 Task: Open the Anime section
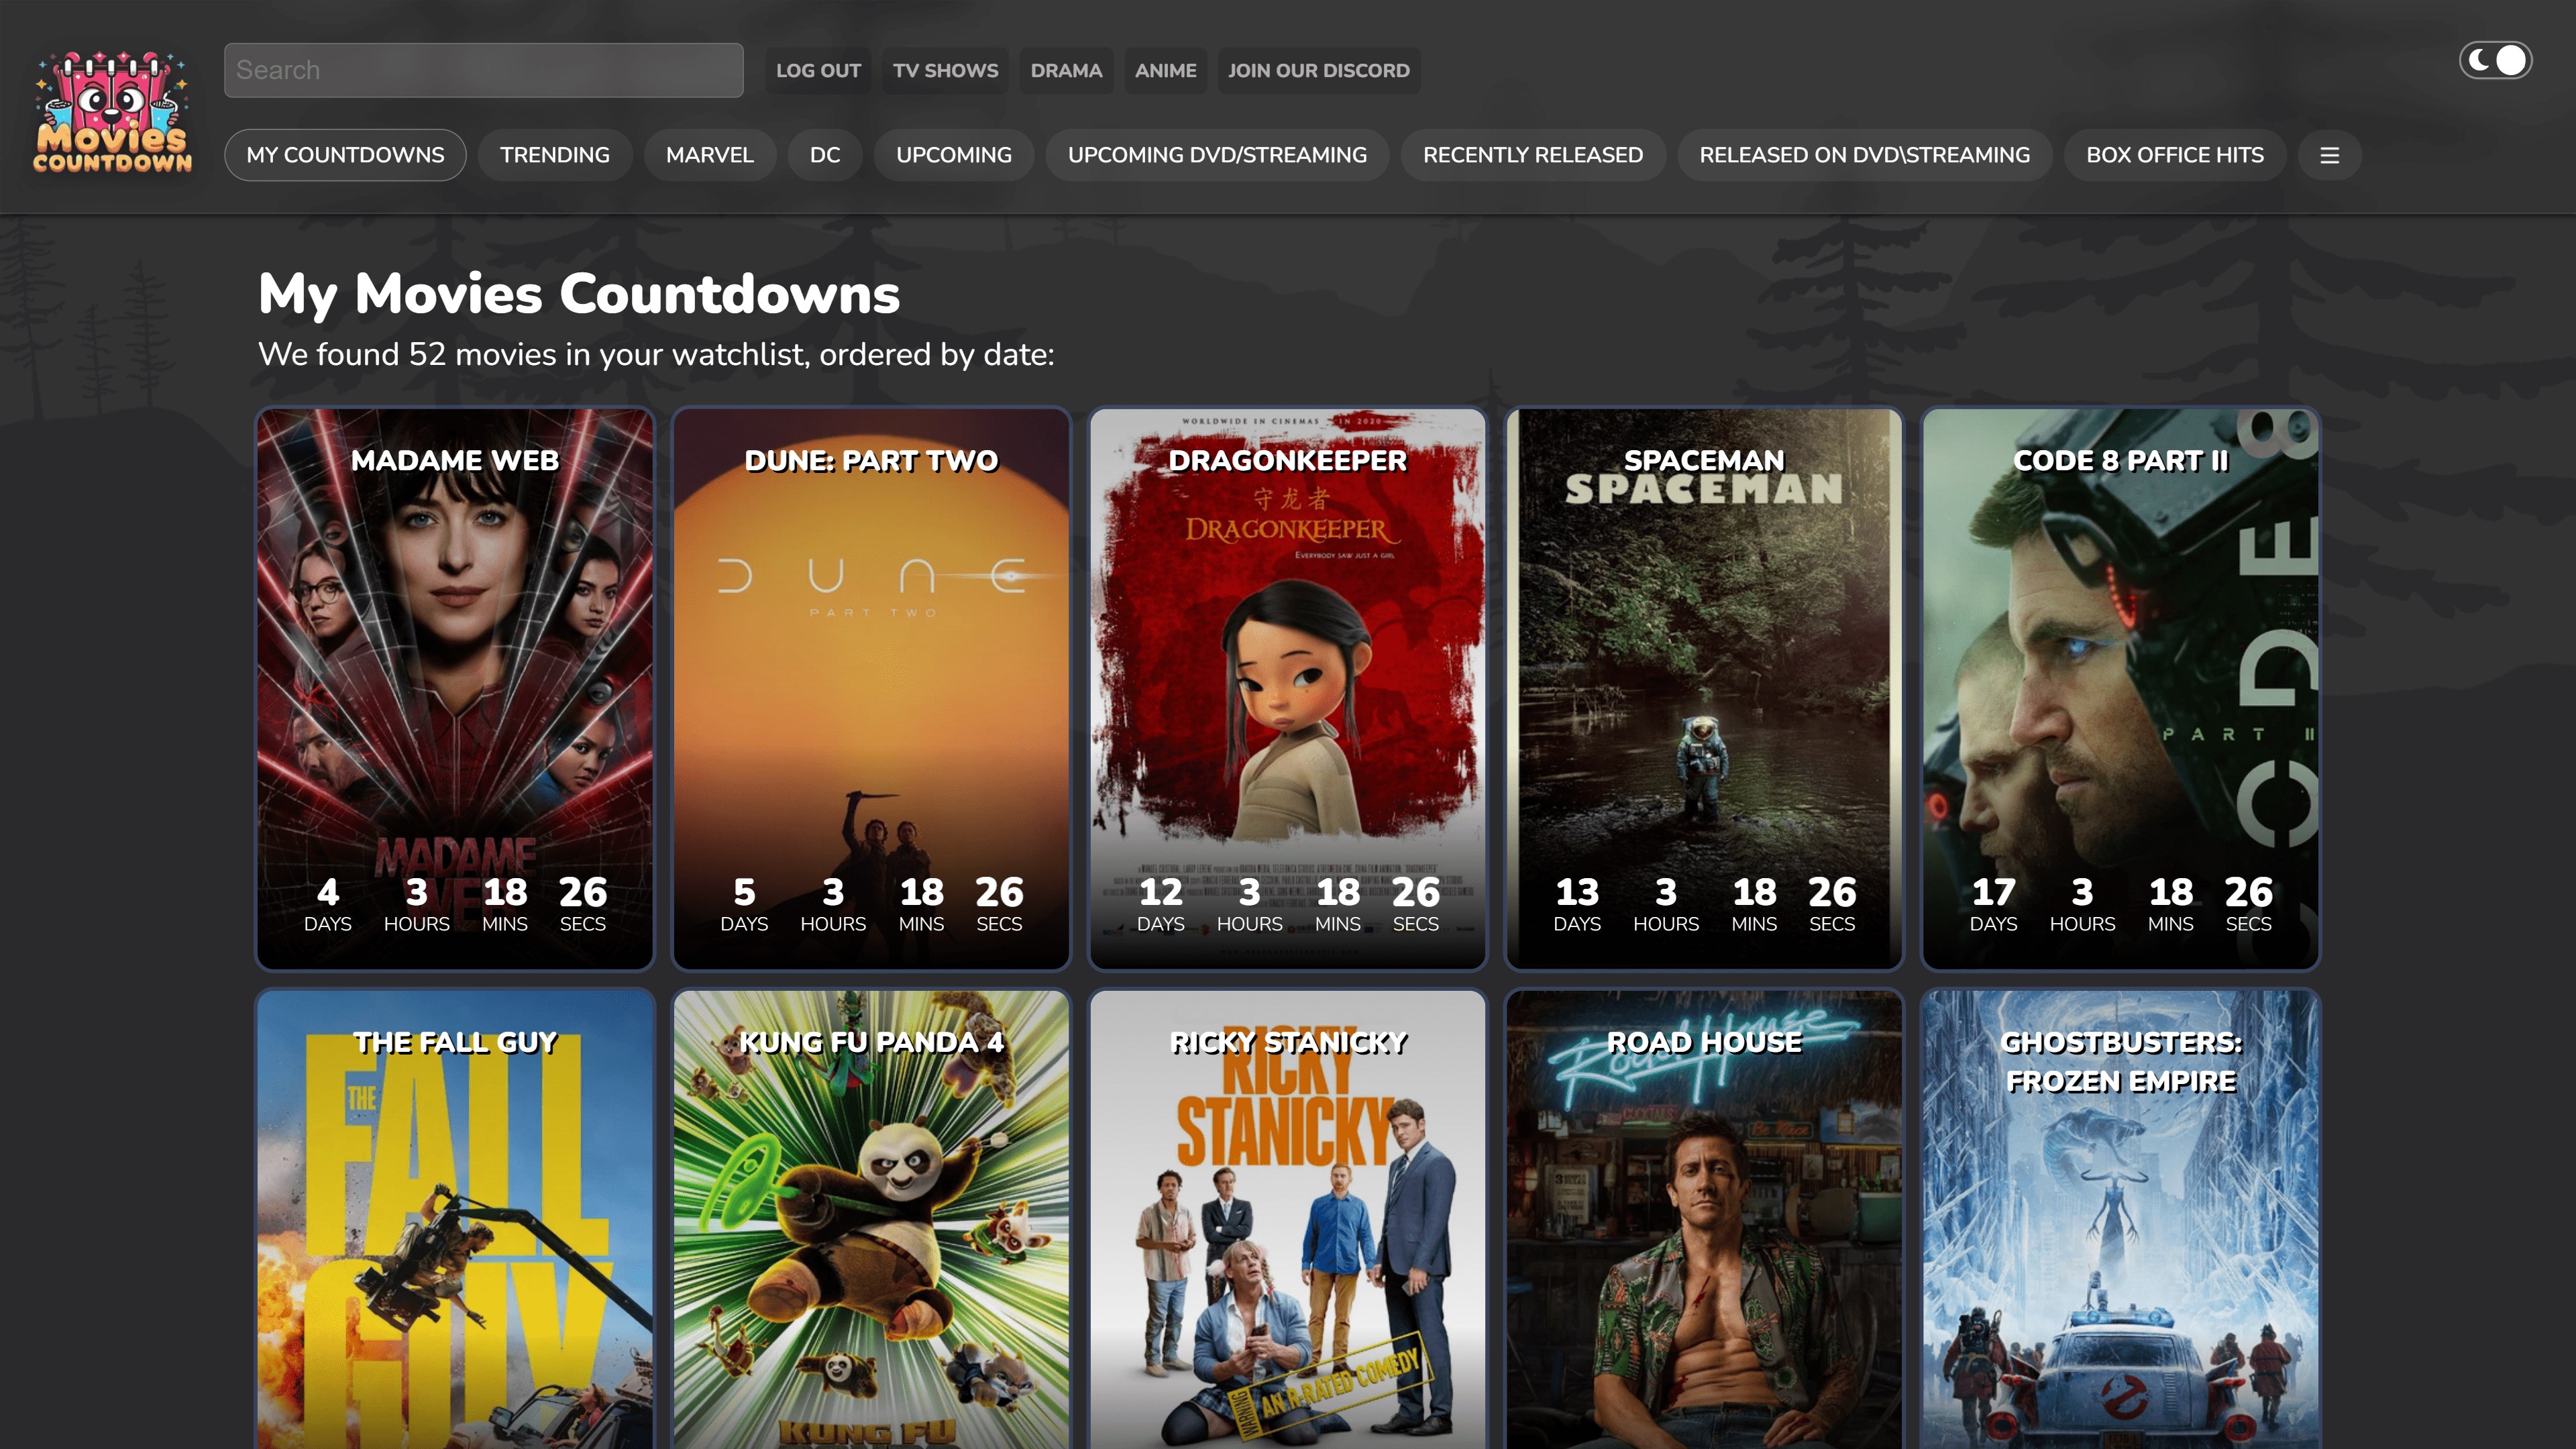coord(1165,71)
